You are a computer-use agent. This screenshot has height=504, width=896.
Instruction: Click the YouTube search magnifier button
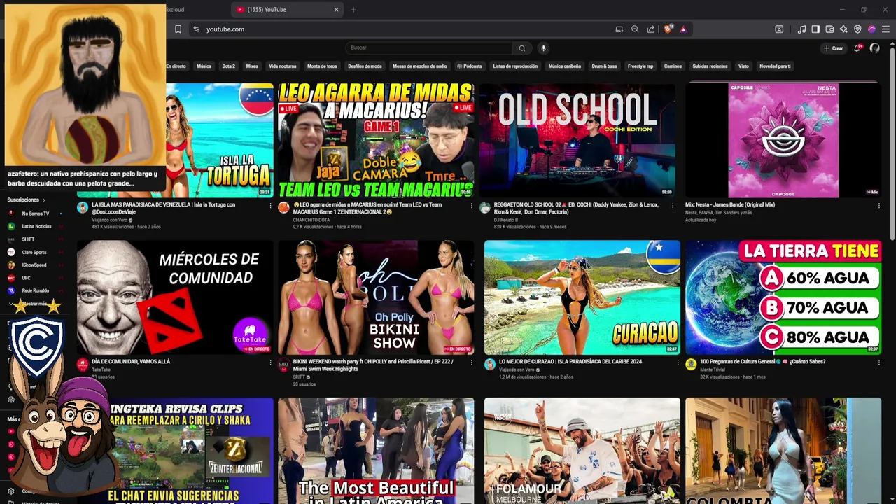tap(521, 48)
